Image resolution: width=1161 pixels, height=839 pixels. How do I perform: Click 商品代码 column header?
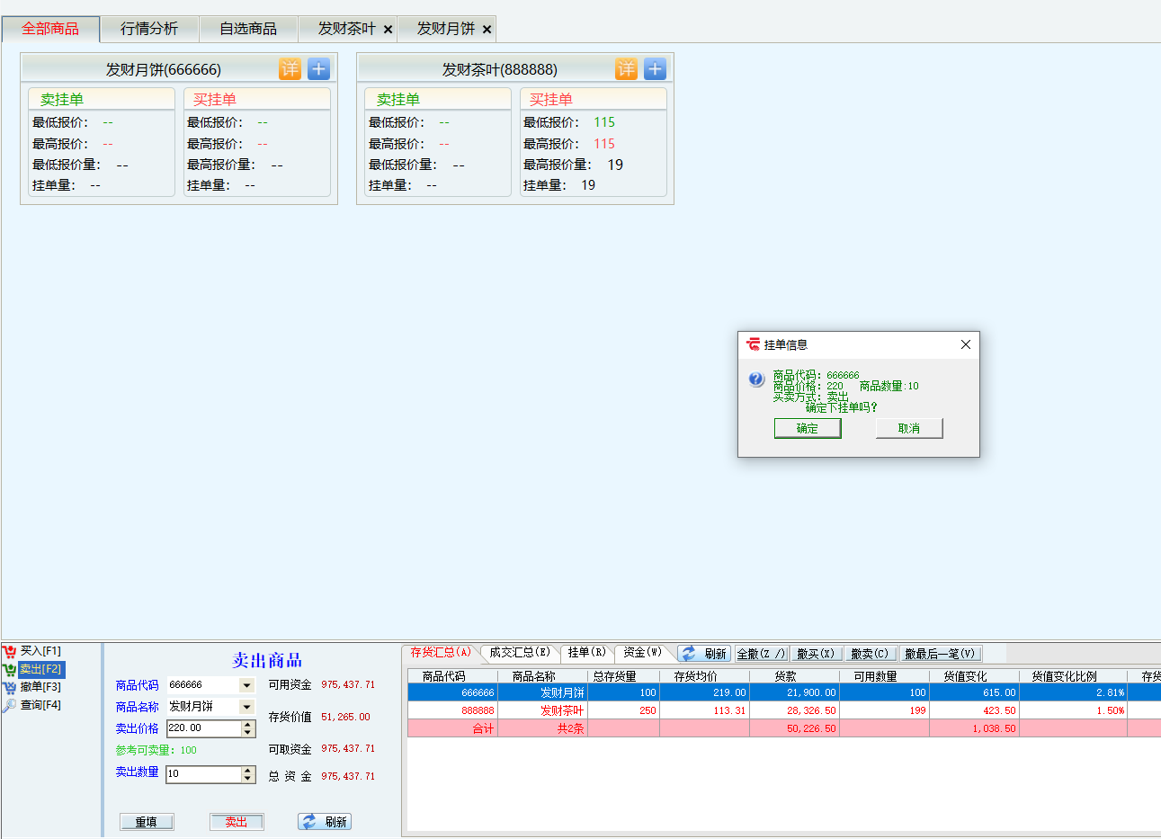pyautogui.click(x=452, y=676)
